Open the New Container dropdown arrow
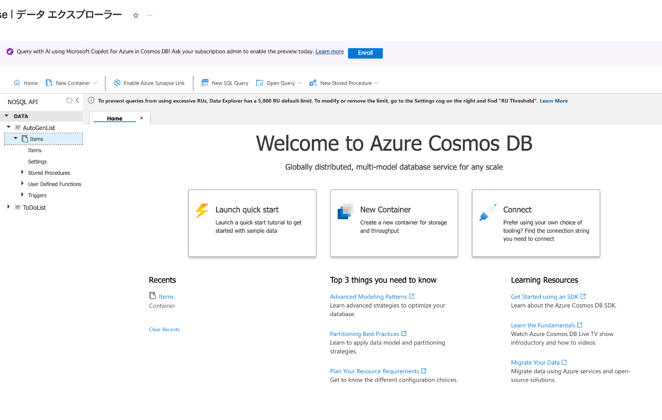 (95, 83)
